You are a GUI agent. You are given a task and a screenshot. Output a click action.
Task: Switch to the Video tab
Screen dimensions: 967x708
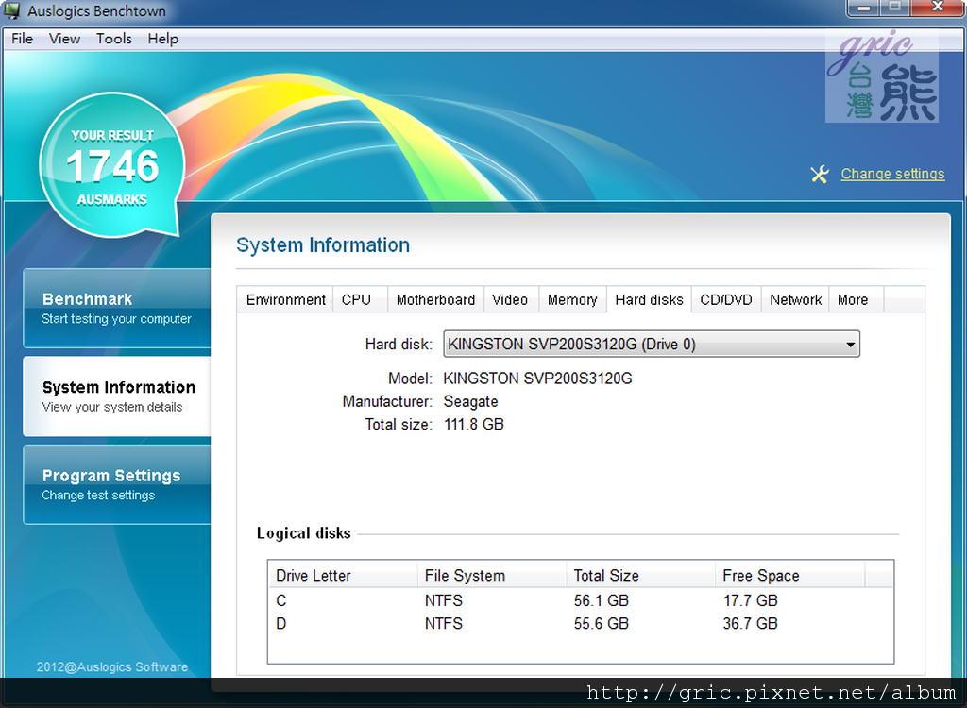point(510,300)
